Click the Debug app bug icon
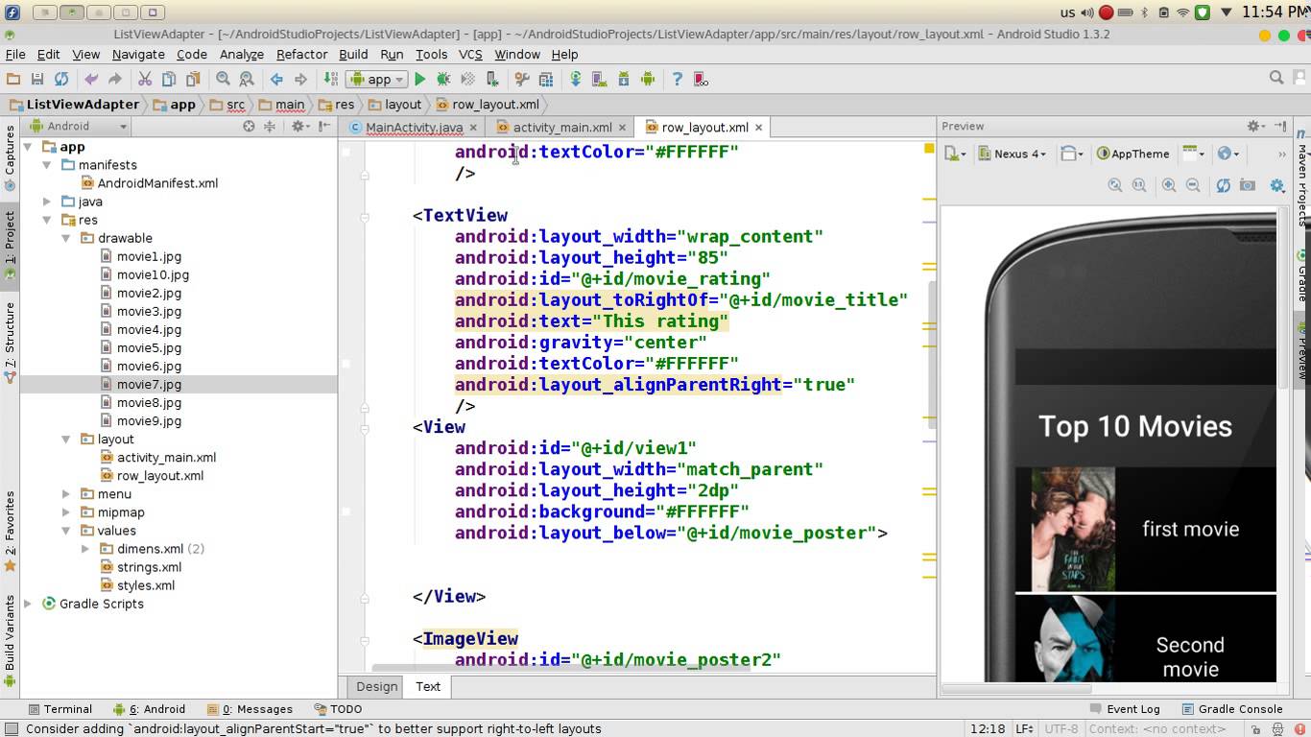 tap(443, 80)
